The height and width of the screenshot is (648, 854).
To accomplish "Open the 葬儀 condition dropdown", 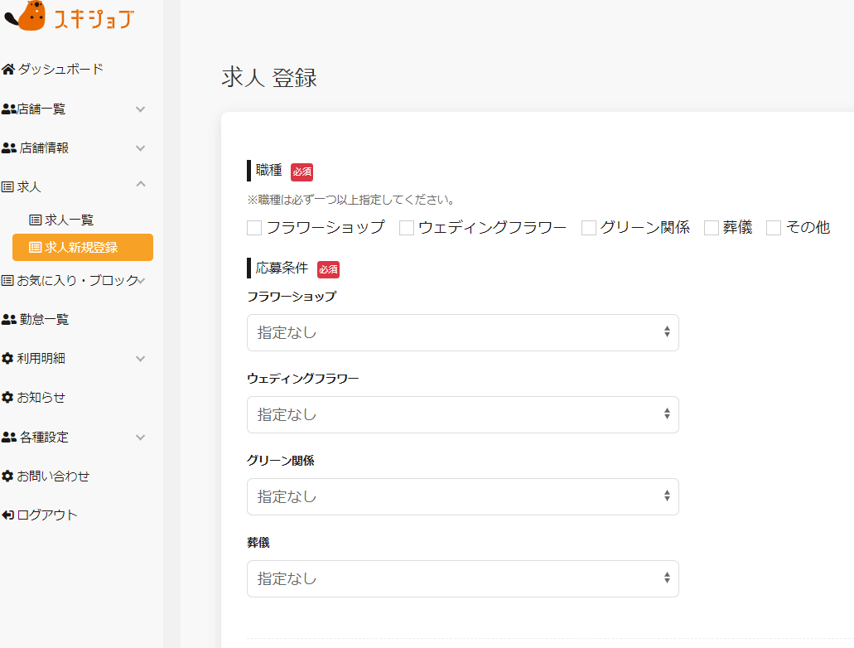I will pos(463,578).
